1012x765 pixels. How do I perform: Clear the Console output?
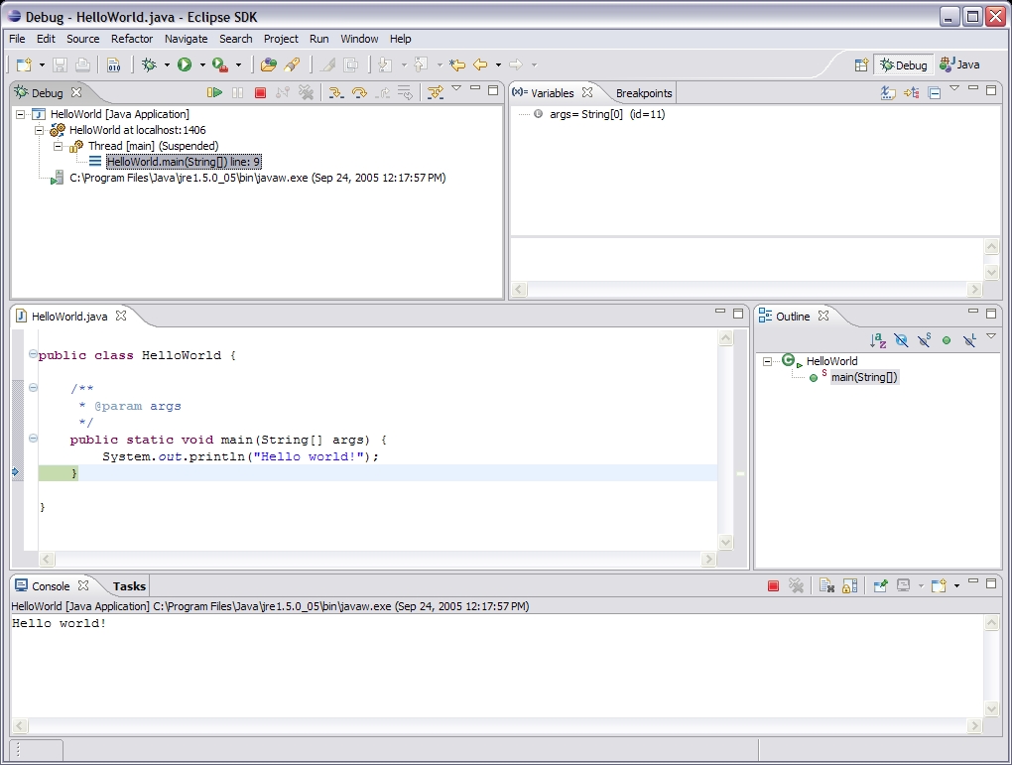coord(826,585)
